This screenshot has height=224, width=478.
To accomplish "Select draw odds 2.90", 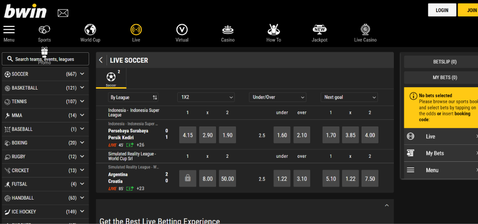I will click(208, 135).
